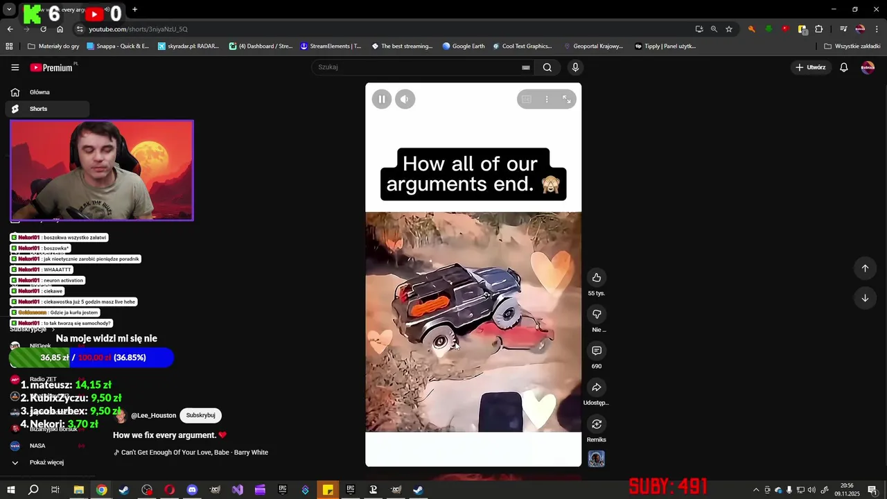This screenshot has width=887, height=499.
Task: Go back in browser
Action: coord(10,29)
